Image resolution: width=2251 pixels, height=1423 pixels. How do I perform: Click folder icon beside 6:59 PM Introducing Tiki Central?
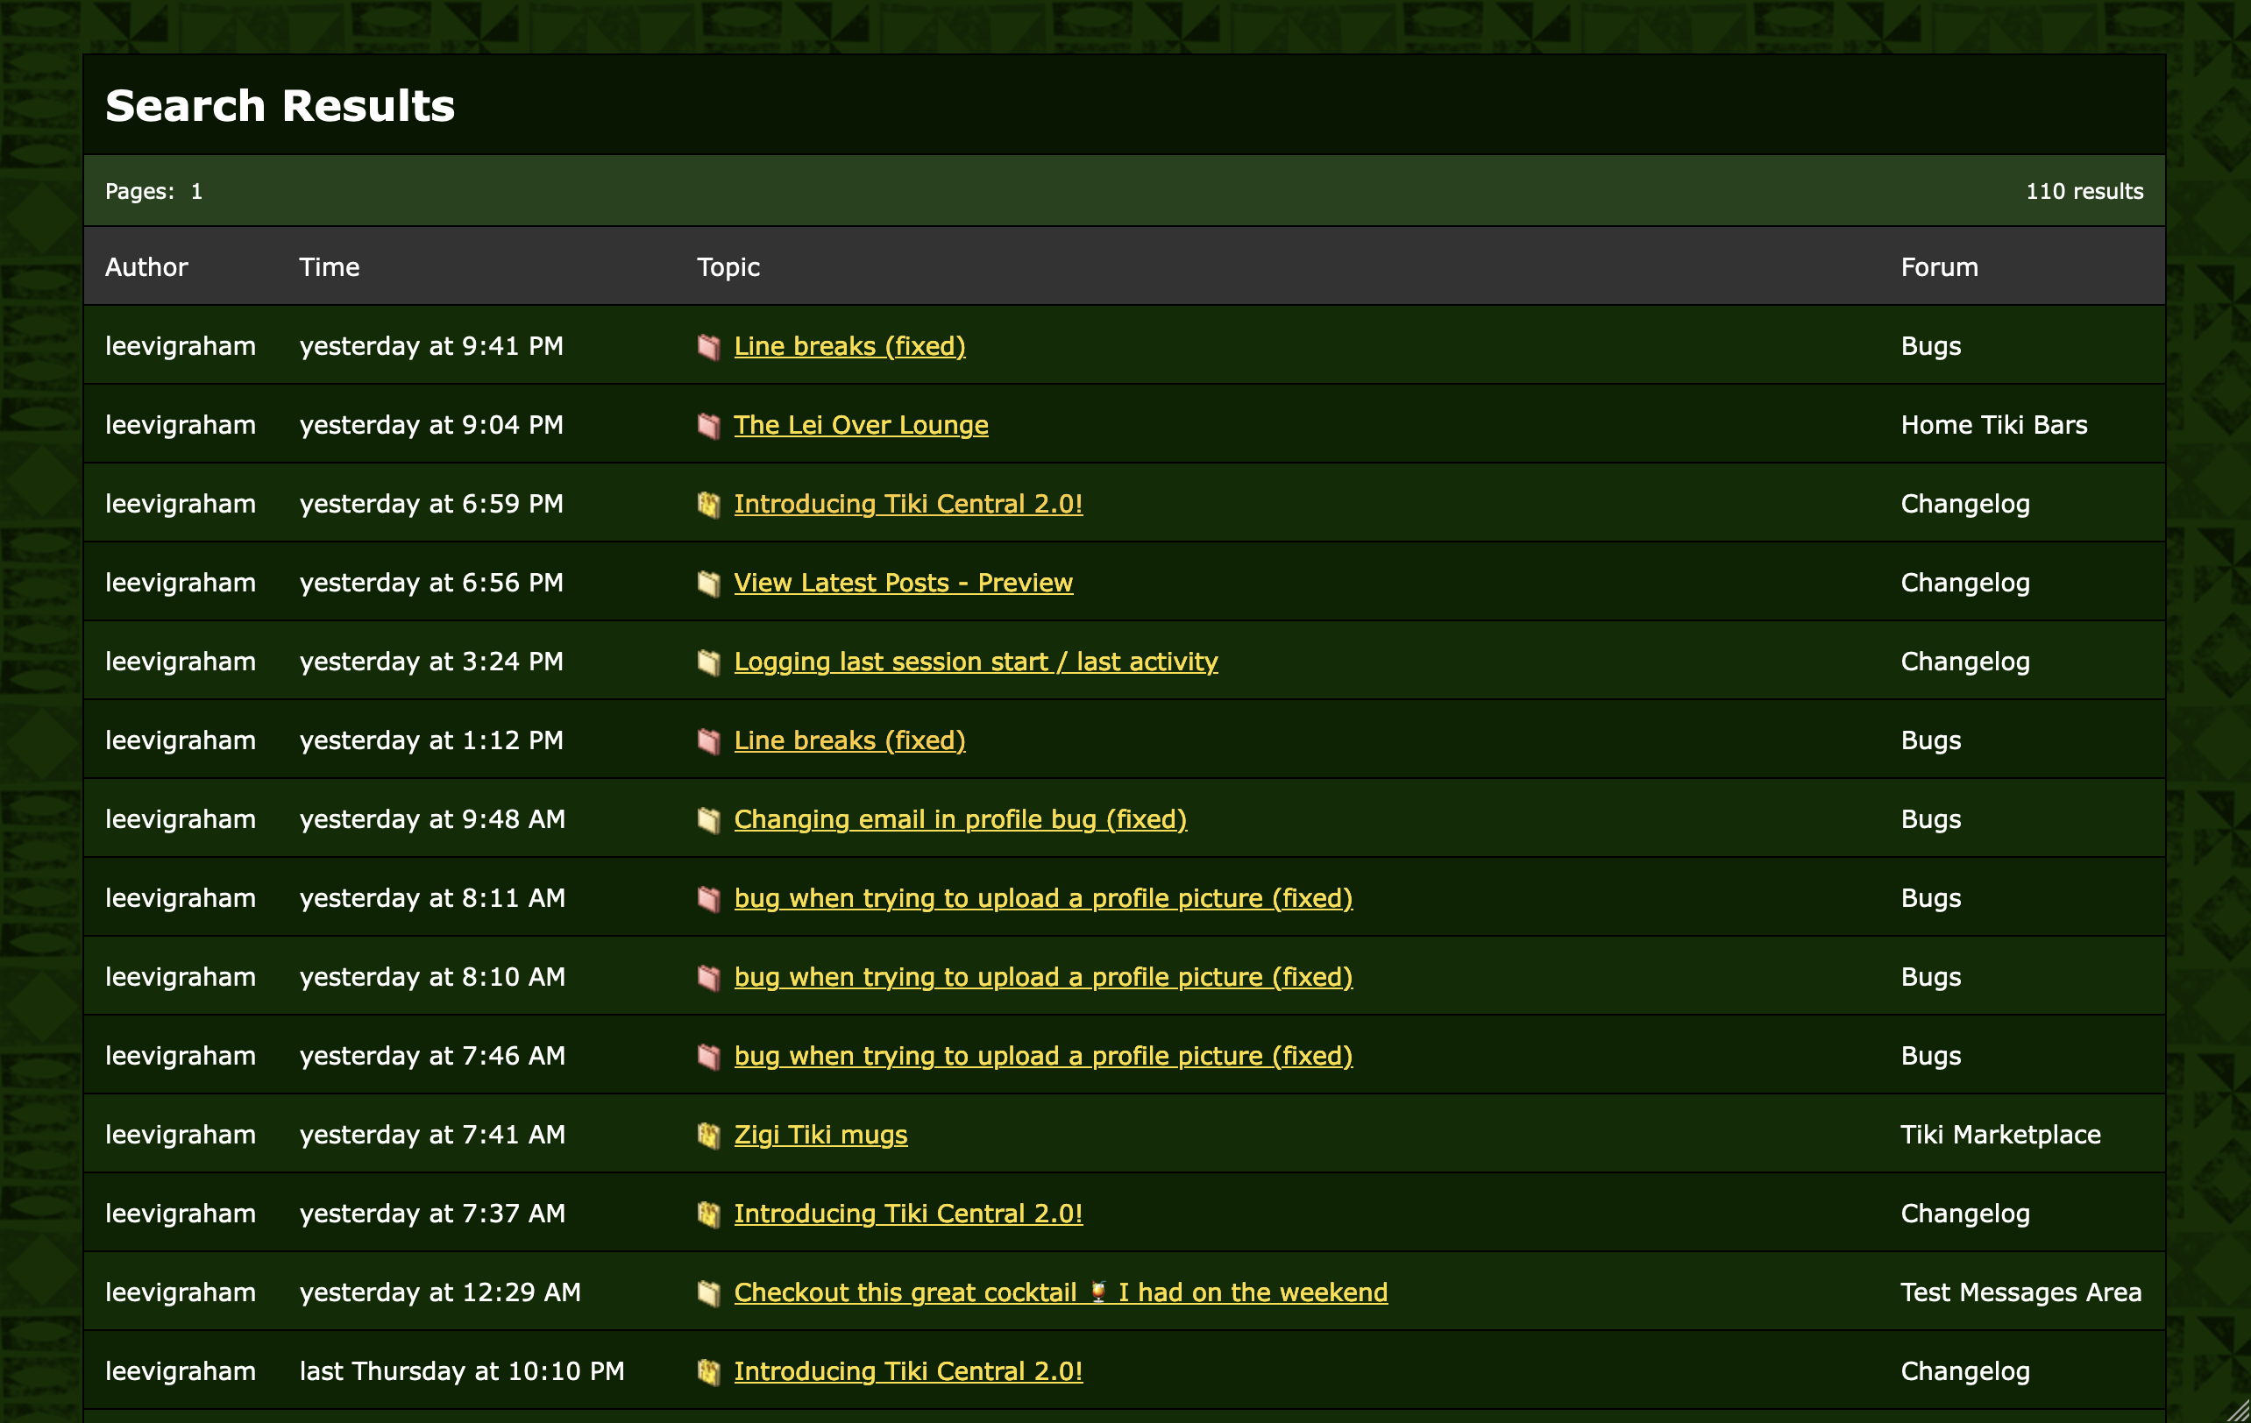(x=708, y=505)
